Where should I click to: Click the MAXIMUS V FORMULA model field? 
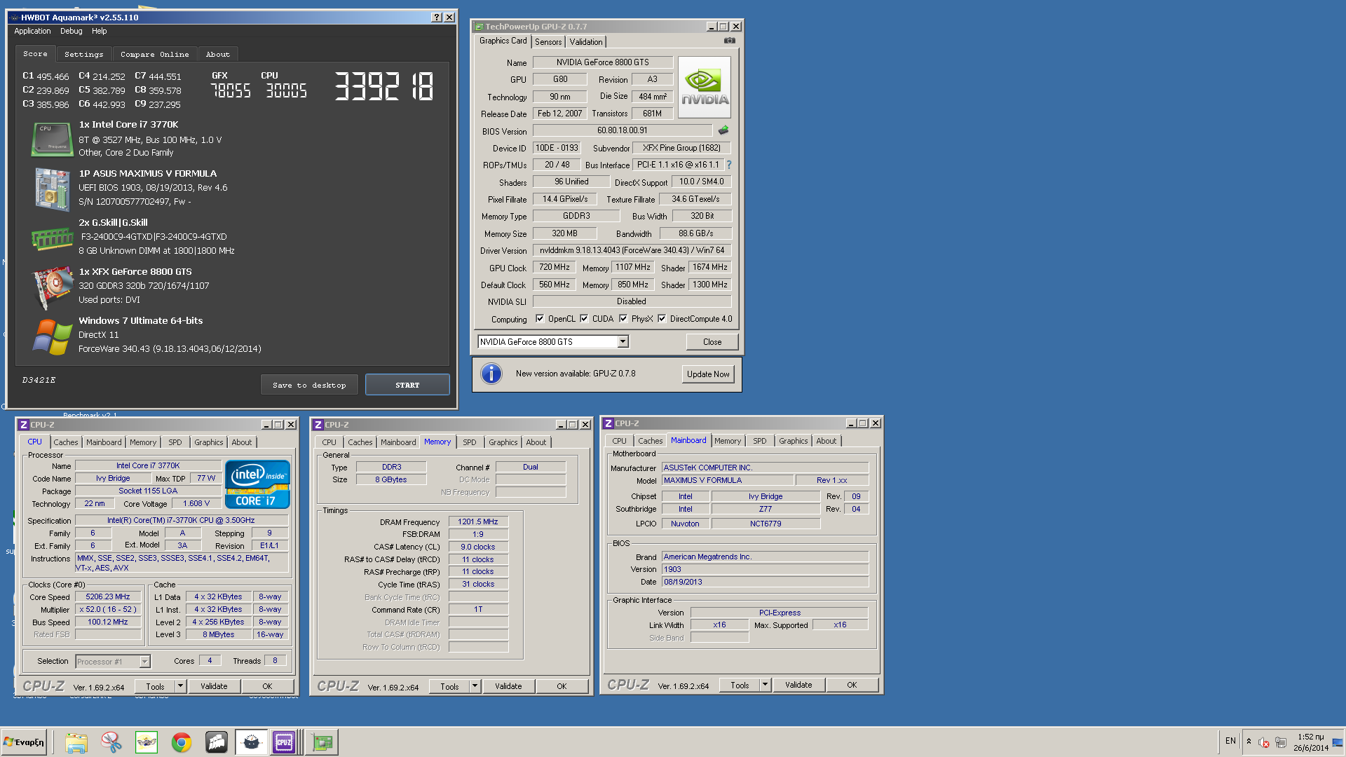tap(728, 480)
